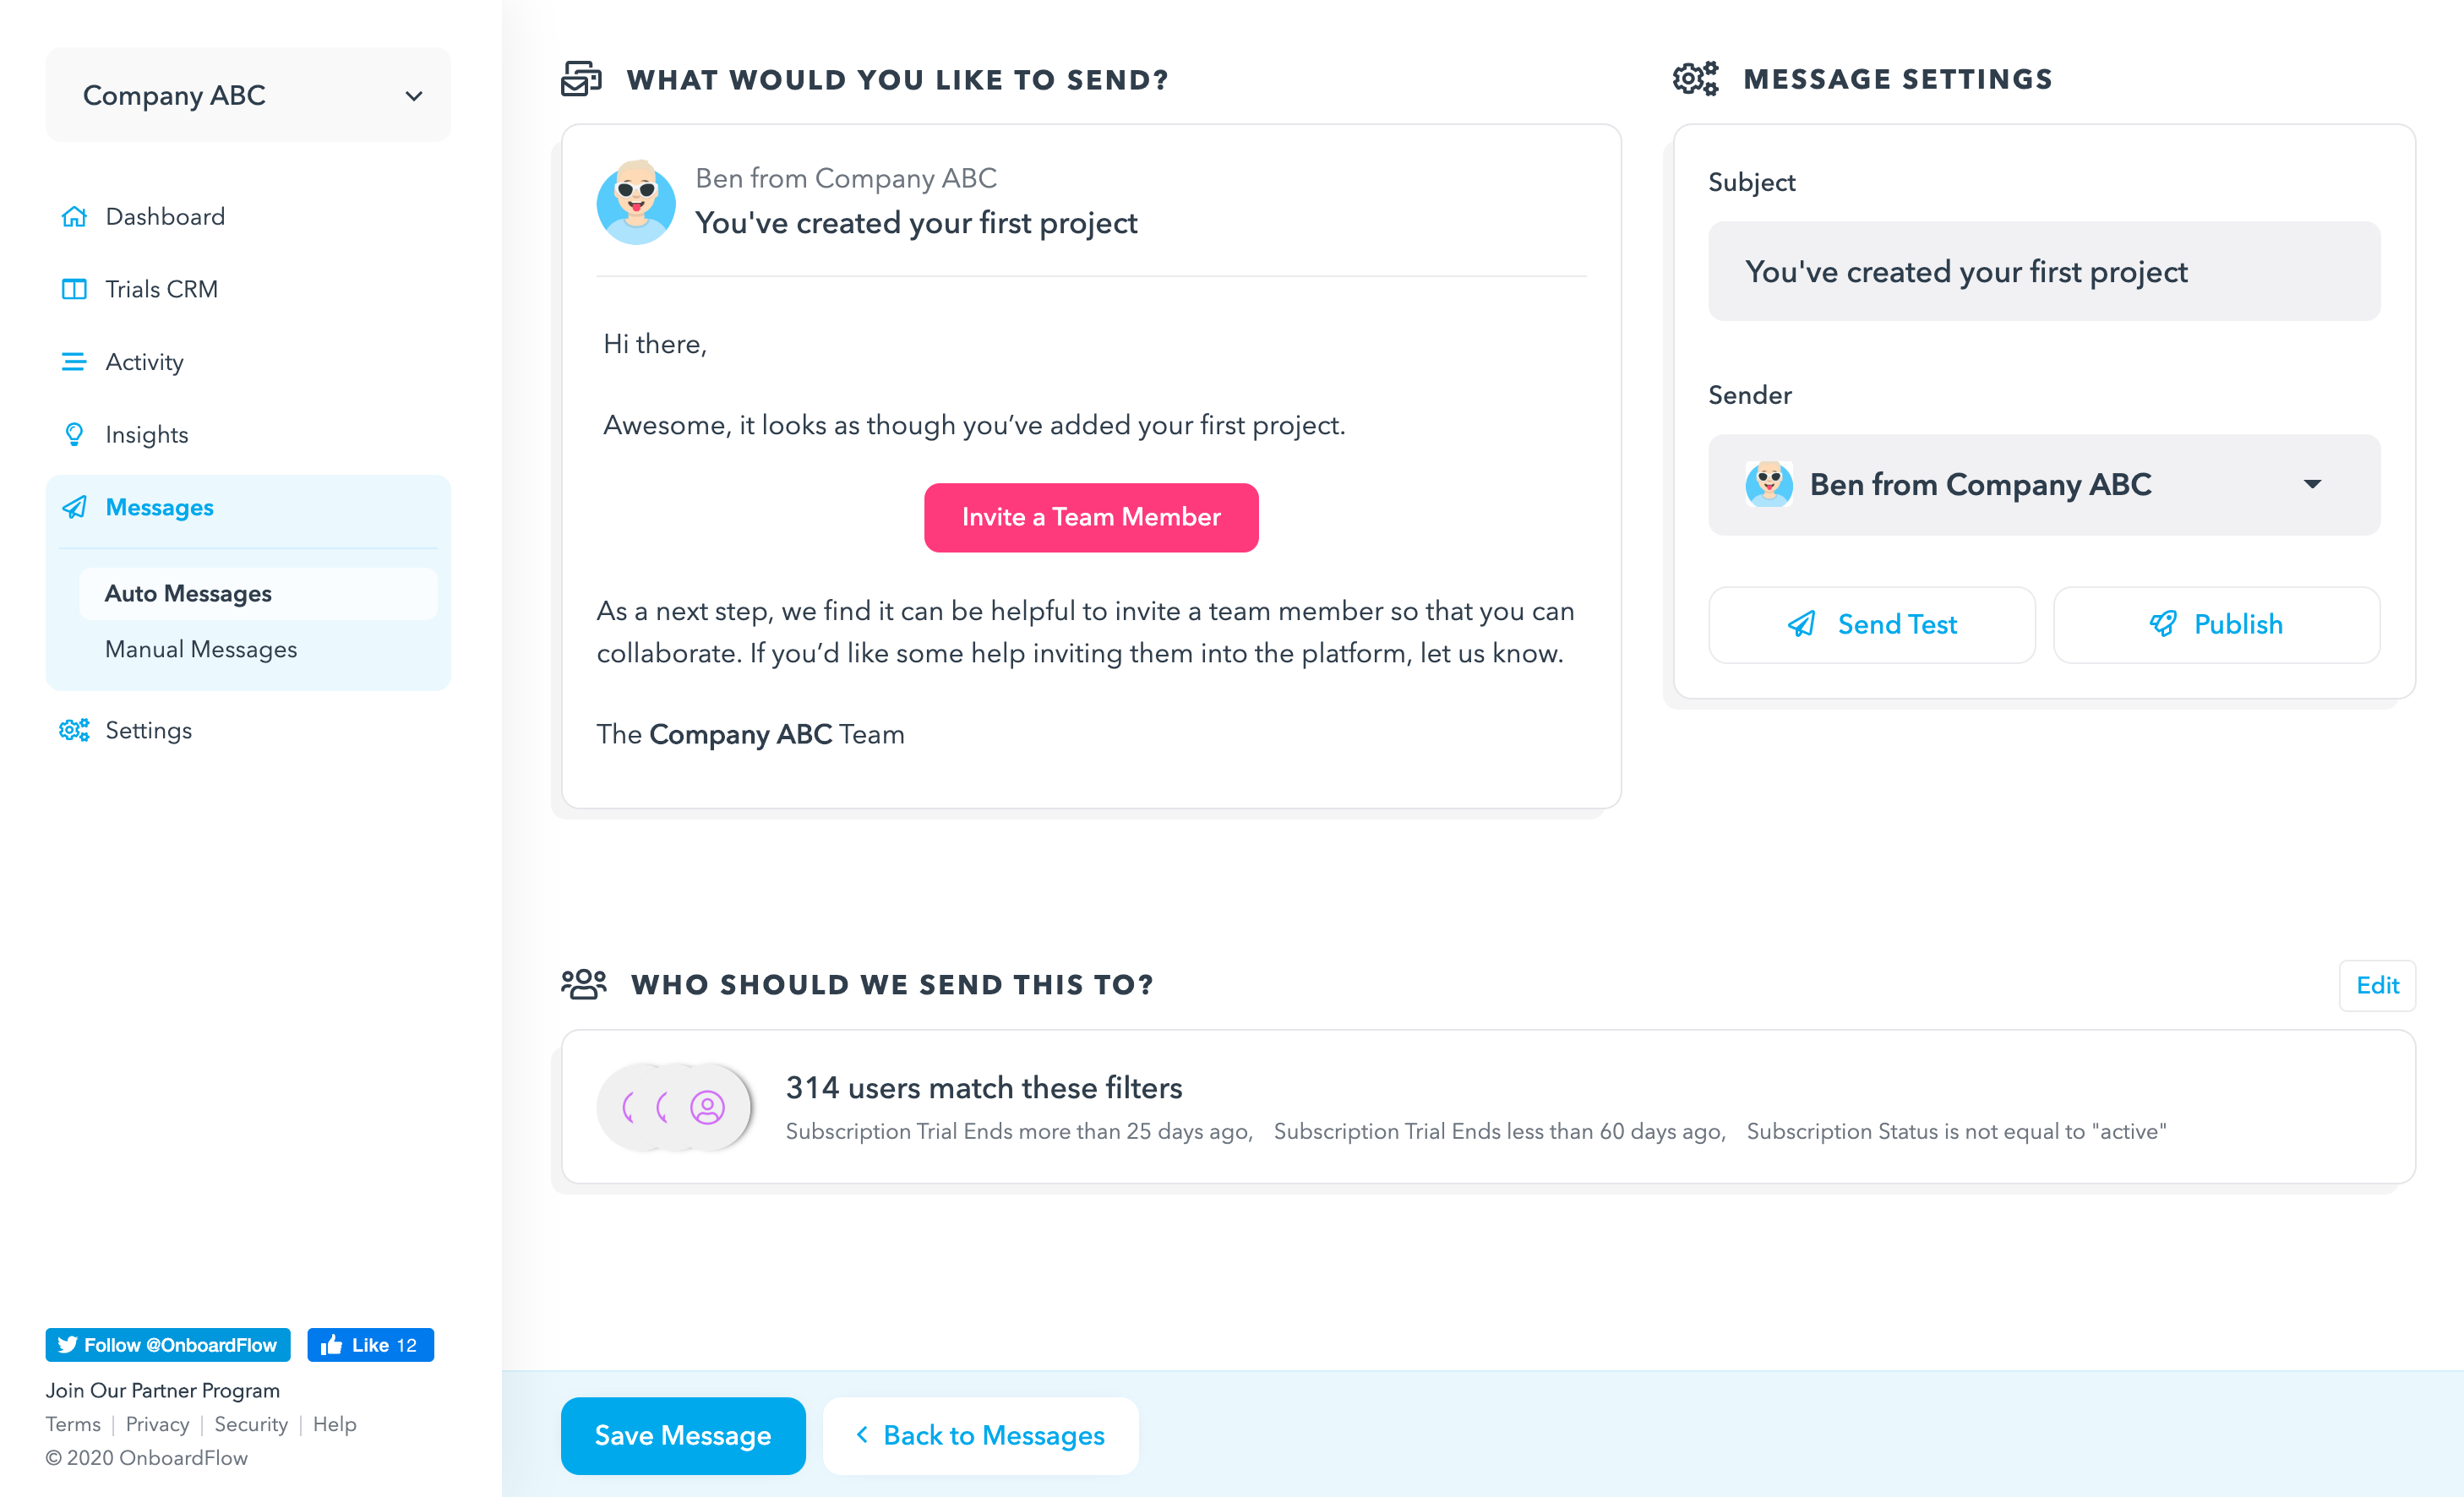
Task: Click the Subject input field
Action: point(2043,272)
